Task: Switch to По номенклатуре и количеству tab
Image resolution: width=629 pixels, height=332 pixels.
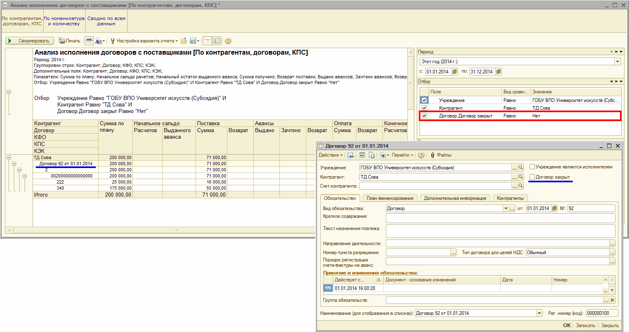Action: 64,21
